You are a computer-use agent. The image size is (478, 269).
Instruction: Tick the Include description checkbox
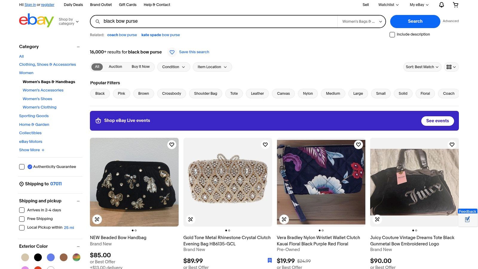[x=392, y=35]
